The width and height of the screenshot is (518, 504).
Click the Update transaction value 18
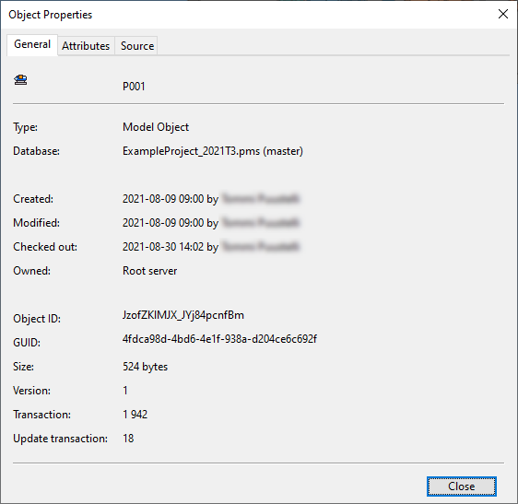point(128,439)
